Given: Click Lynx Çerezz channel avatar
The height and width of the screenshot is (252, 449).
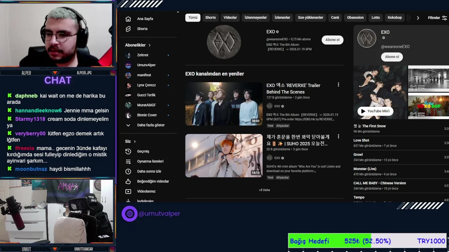Looking at the screenshot, I should pyautogui.click(x=128, y=85).
